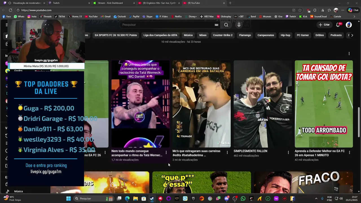Open SoundCloud bookmark
The width and height of the screenshot is (361, 203).
[318, 17]
